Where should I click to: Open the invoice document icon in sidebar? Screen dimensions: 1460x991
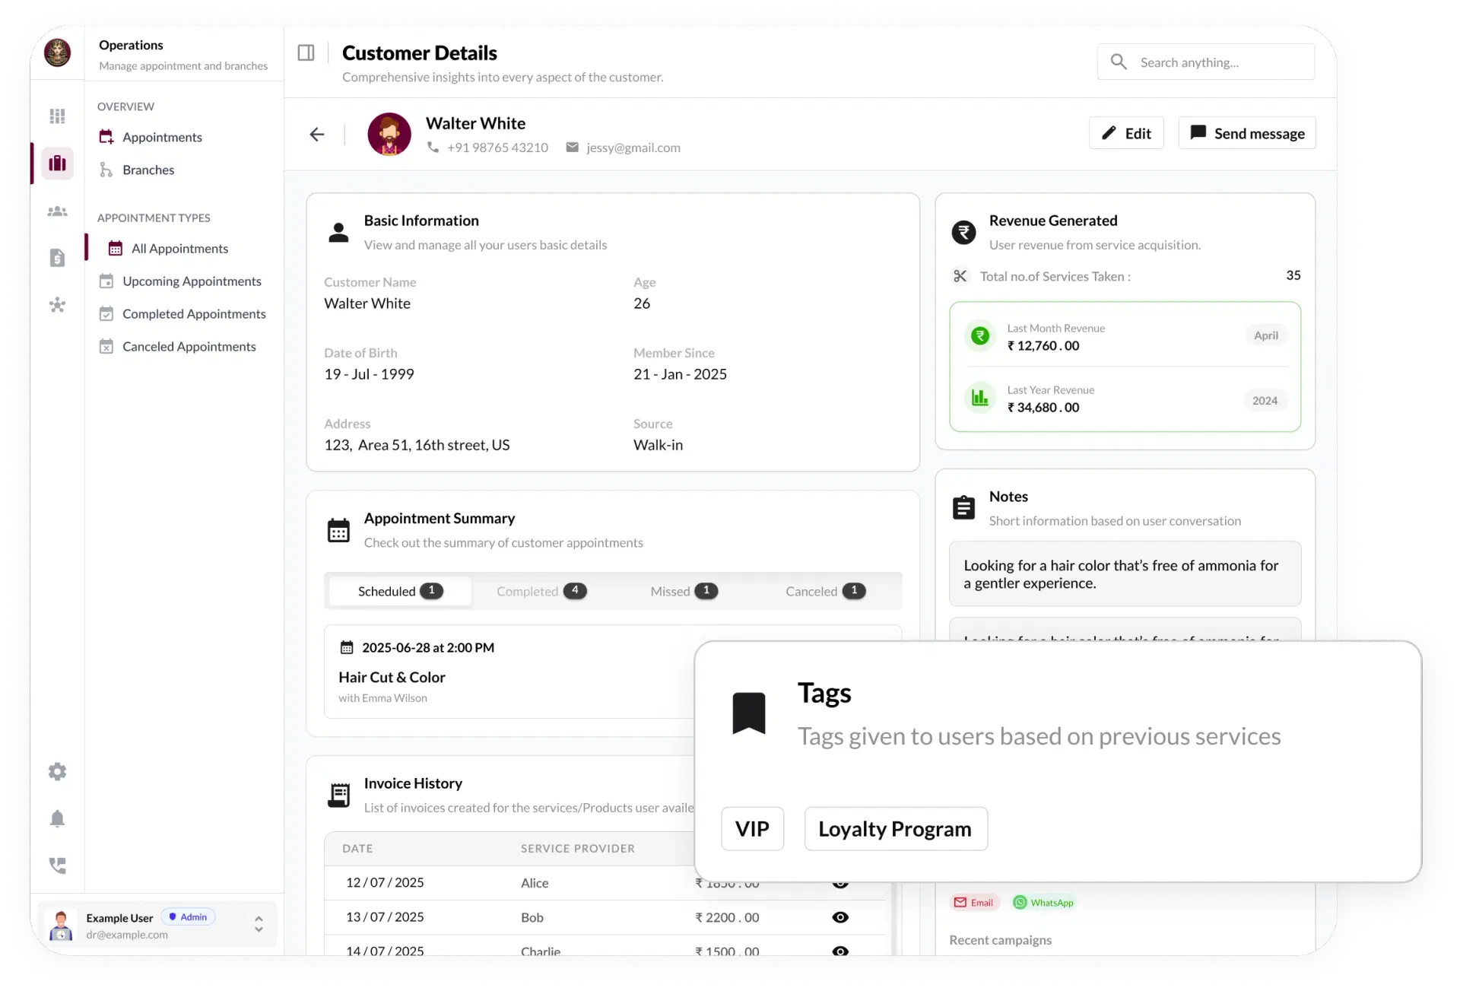[57, 258]
